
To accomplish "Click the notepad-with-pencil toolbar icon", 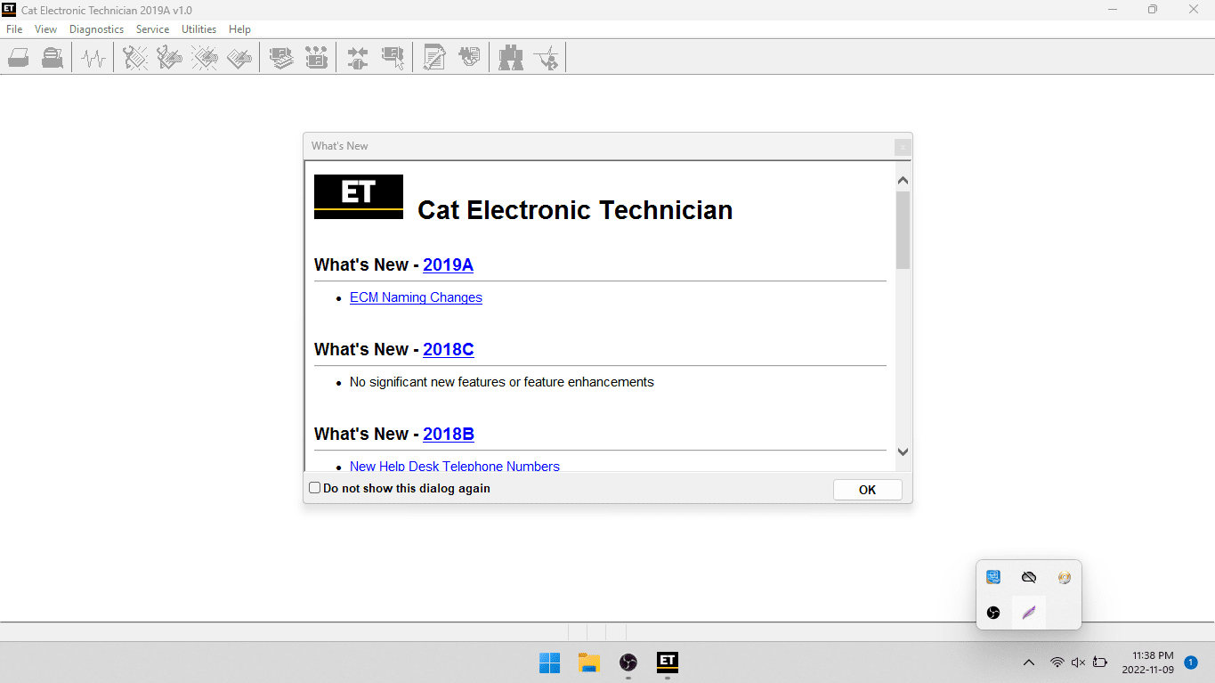I will click(434, 59).
